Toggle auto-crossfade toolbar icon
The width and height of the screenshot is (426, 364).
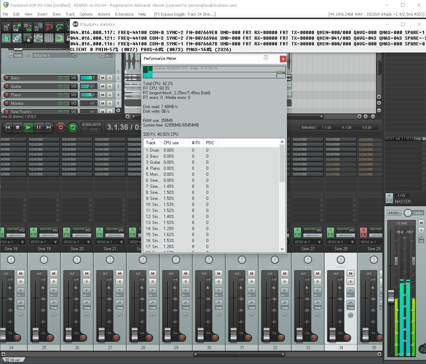6,38
